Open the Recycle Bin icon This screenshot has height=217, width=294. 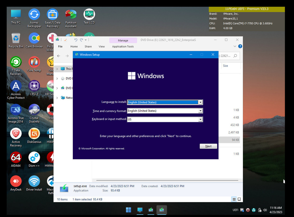[16, 40]
